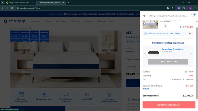Viewport: 198px width, 111px height.
Task: Bookmark this page with the star icon
Action: pos(173,8)
